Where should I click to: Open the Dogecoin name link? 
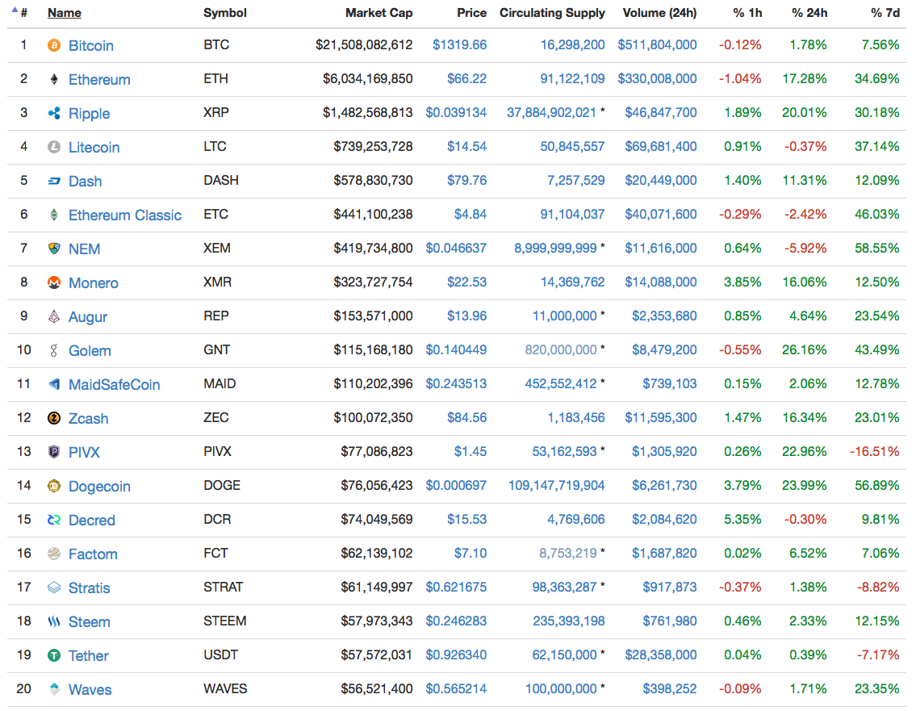click(99, 486)
